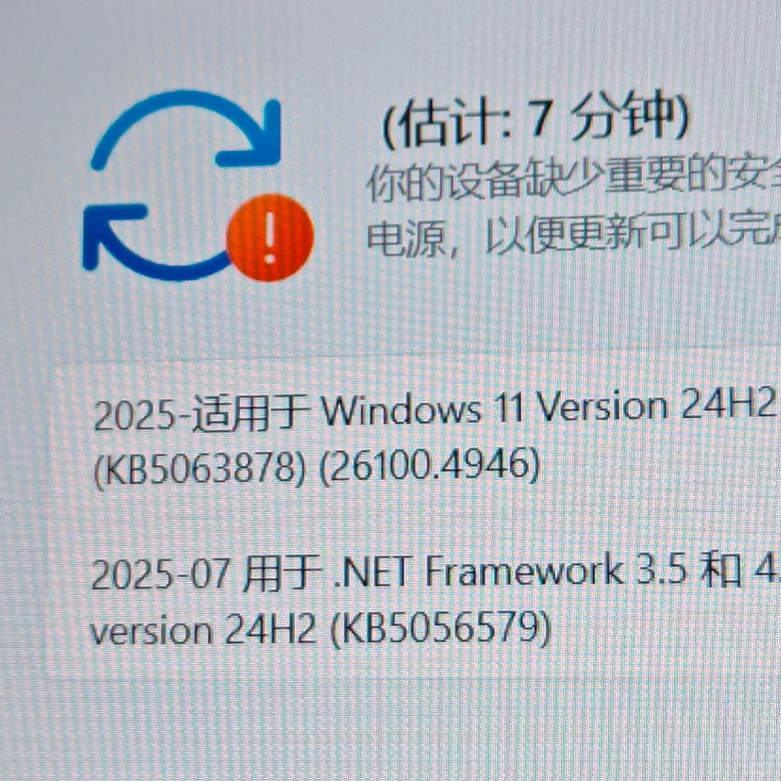The height and width of the screenshot is (781, 781).
Task: Select the .NET Framework 3.5 update entry
Action: point(435,601)
